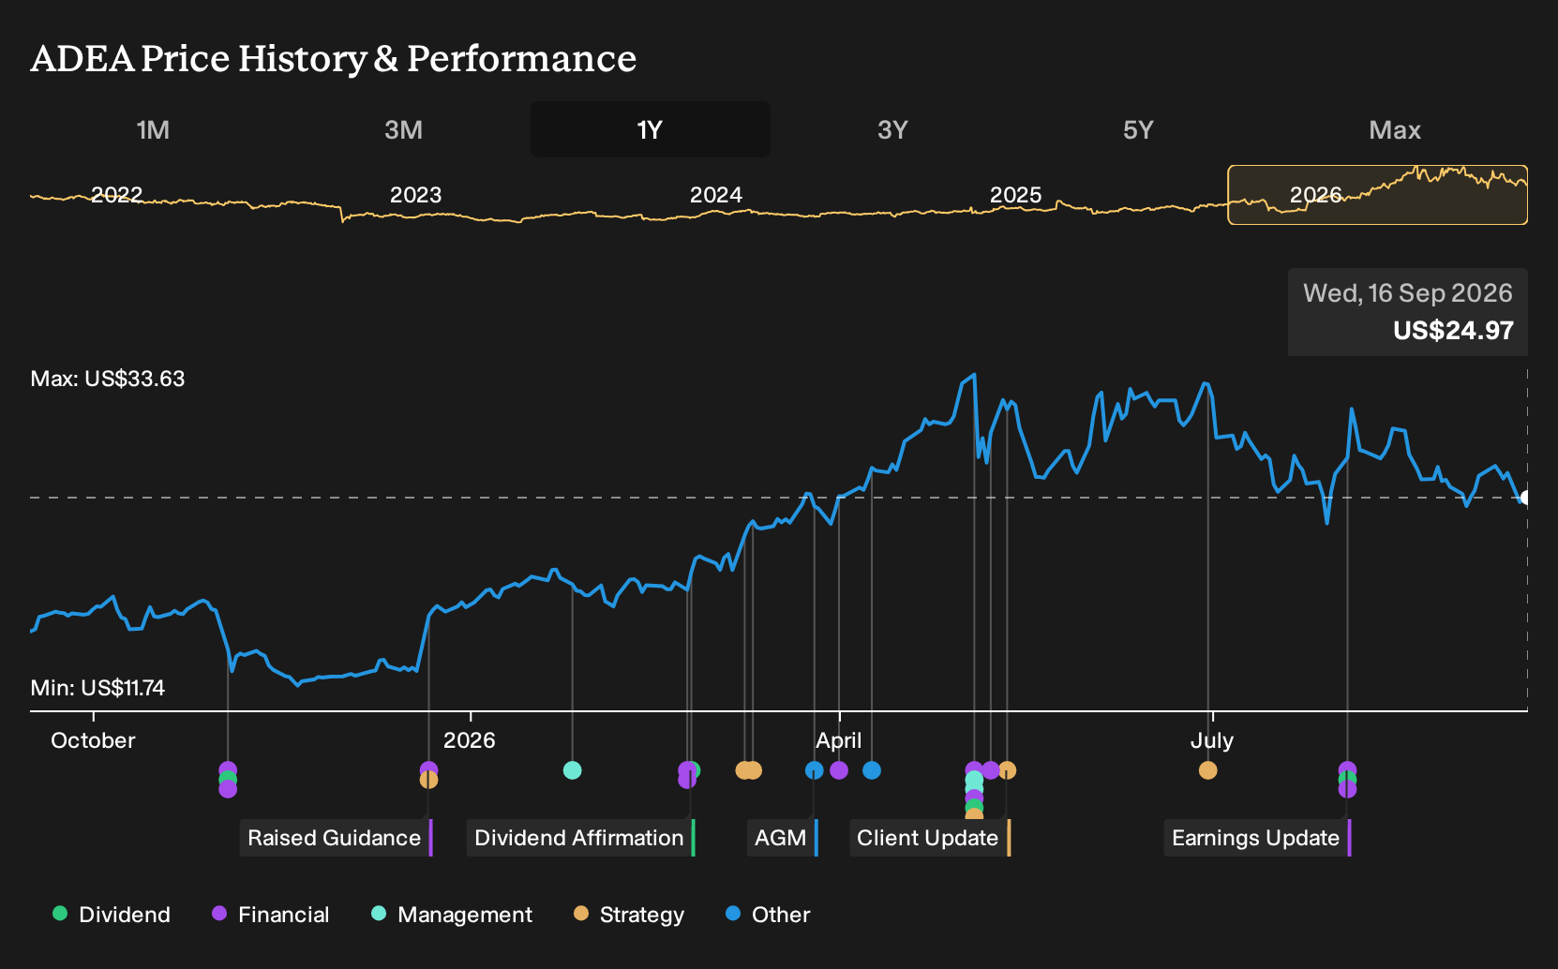
Task: Click the green dot in the leftmost event cluster
Action: click(228, 780)
